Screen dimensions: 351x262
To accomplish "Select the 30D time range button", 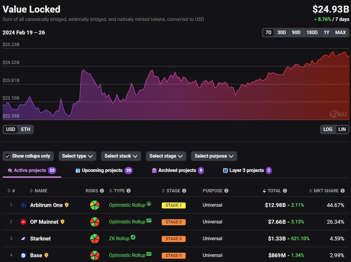I will pos(281,33).
